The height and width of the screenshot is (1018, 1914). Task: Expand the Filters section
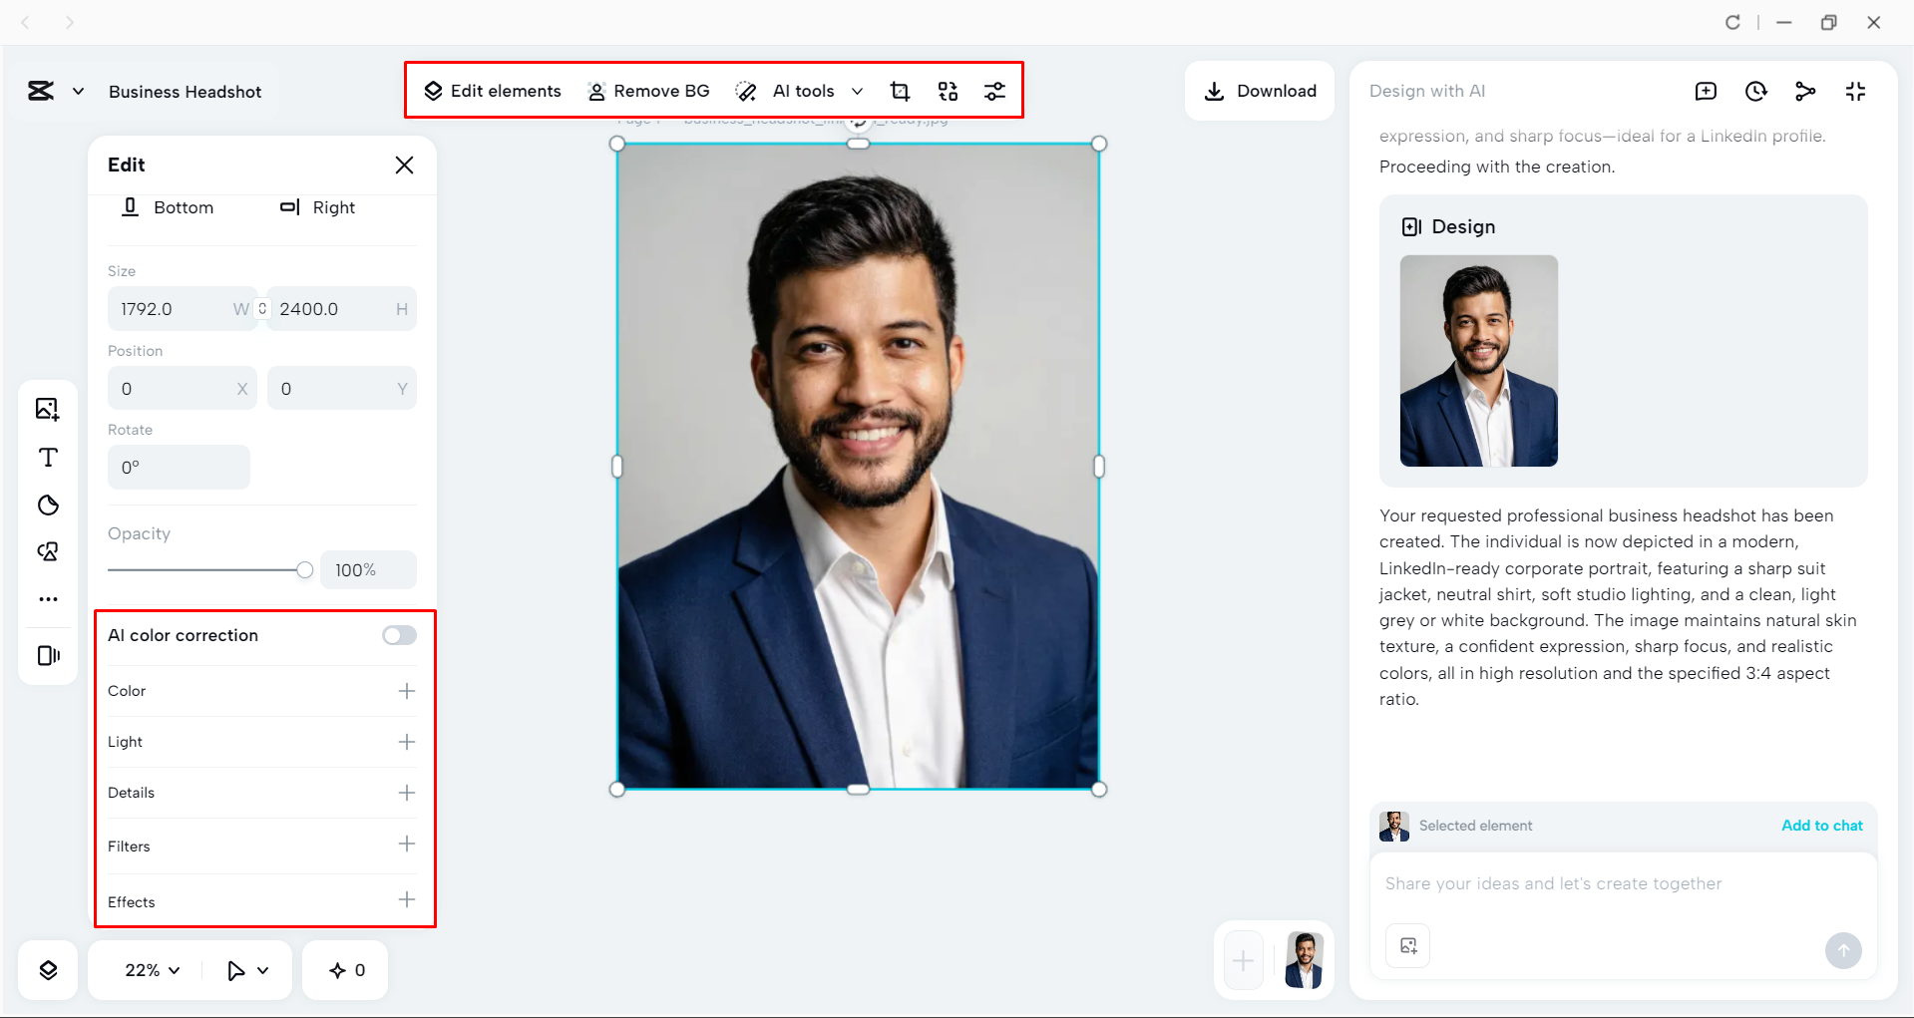pyautogui.click(x=406, y=844)
